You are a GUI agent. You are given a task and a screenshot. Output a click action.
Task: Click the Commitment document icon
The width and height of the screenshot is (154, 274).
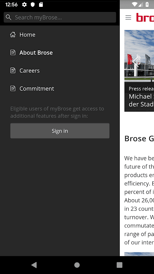(x=13, y=88)
